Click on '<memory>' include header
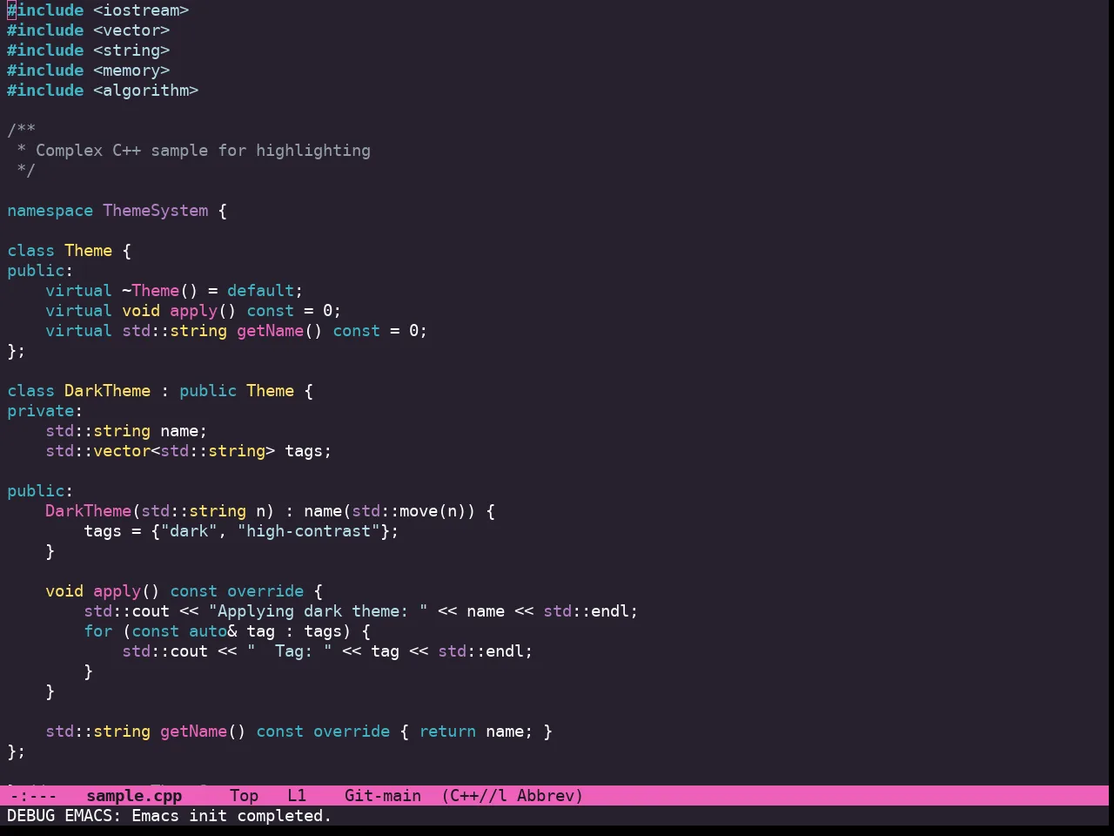 pos(131,71)
